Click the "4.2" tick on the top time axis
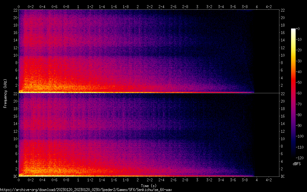 [269, 6]
